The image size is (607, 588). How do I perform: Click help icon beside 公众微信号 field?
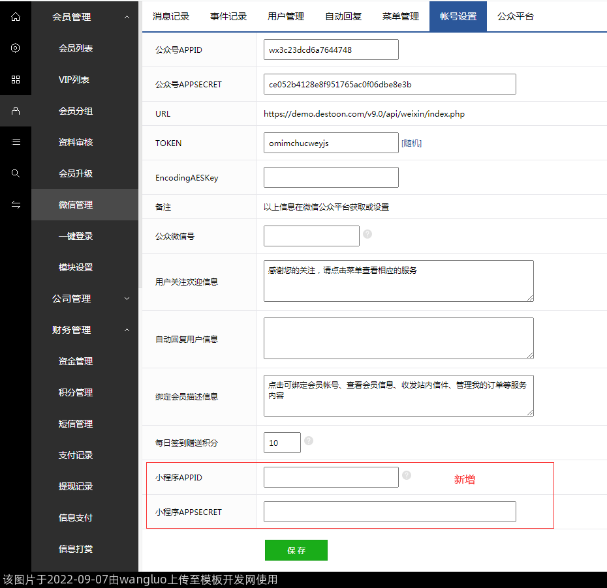pos(367,234)
